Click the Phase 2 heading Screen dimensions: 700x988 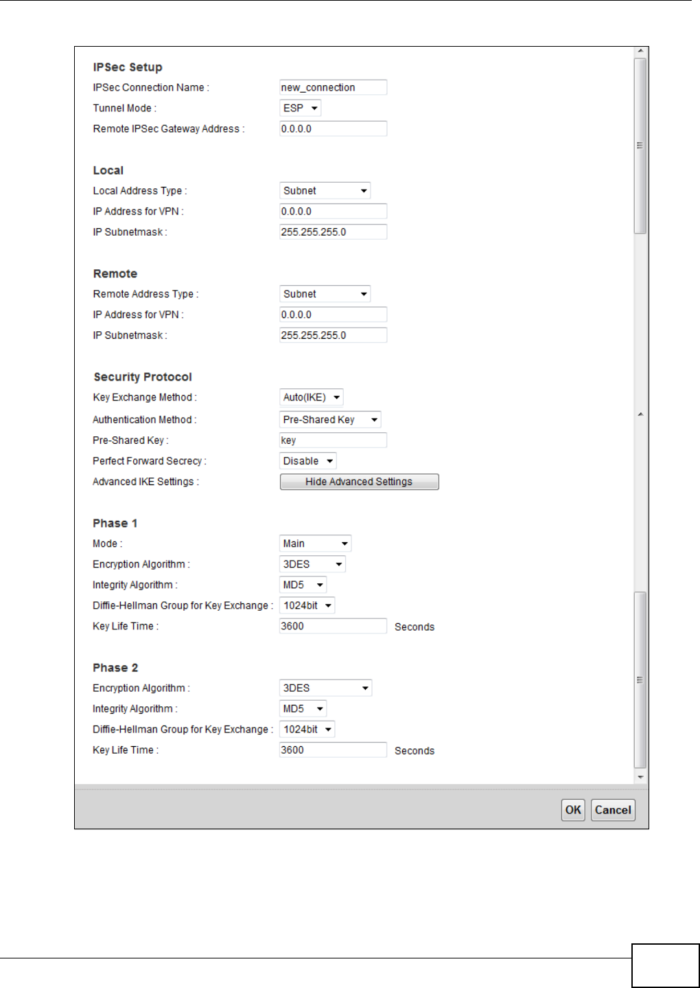pos(115,668)
